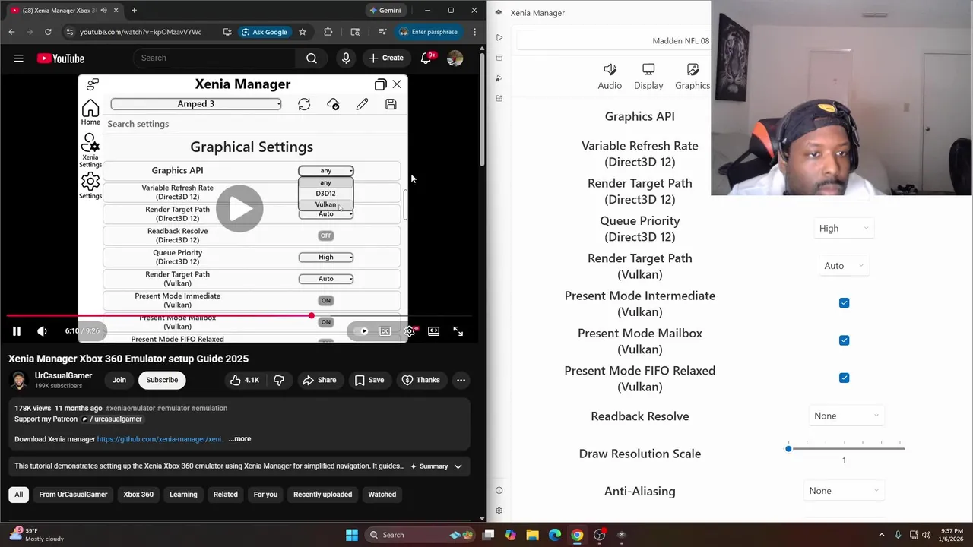Go to the YouTube home logo
The height and width of the screenshot is (547, 973).
point(61,58)
